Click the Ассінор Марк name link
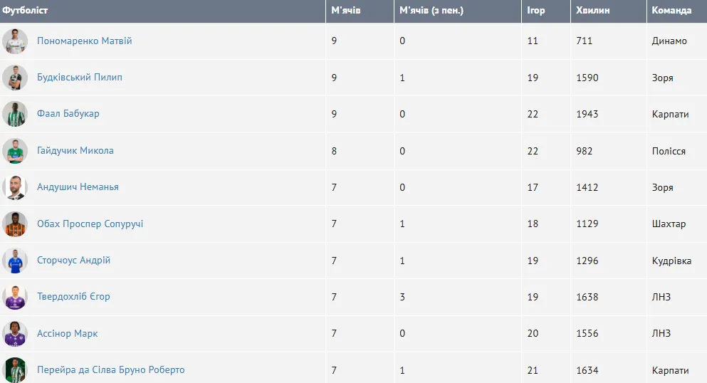707x383 pixels. click(67, 334)
